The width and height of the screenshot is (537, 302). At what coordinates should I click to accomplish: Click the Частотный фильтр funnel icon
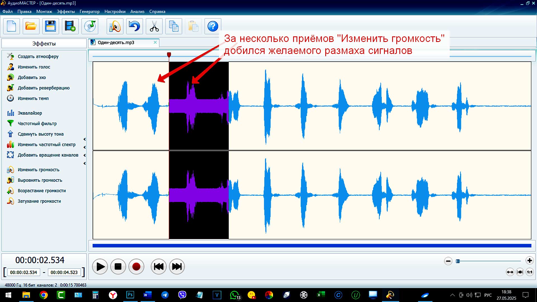coord(10,123)
